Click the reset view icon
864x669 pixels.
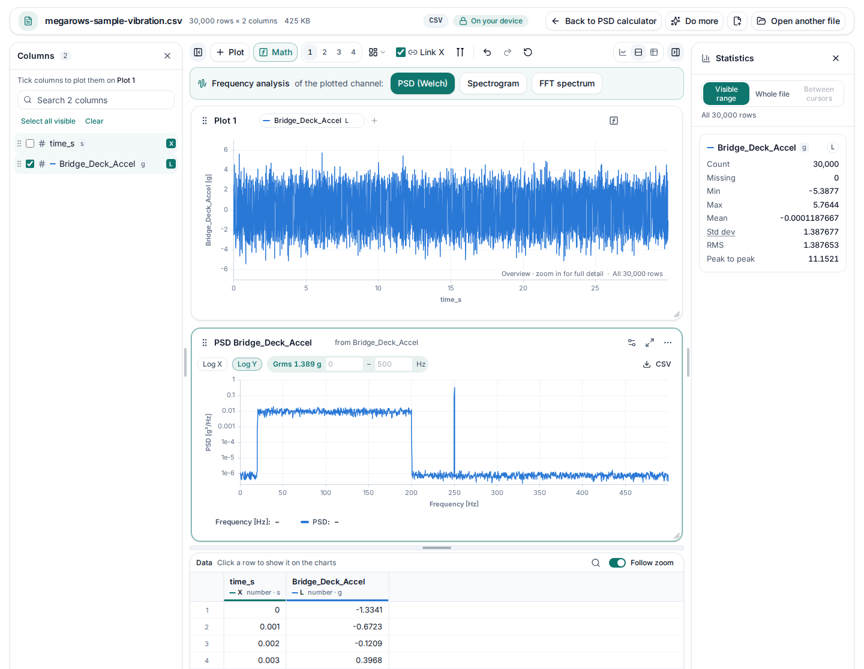tap(528, 52)
